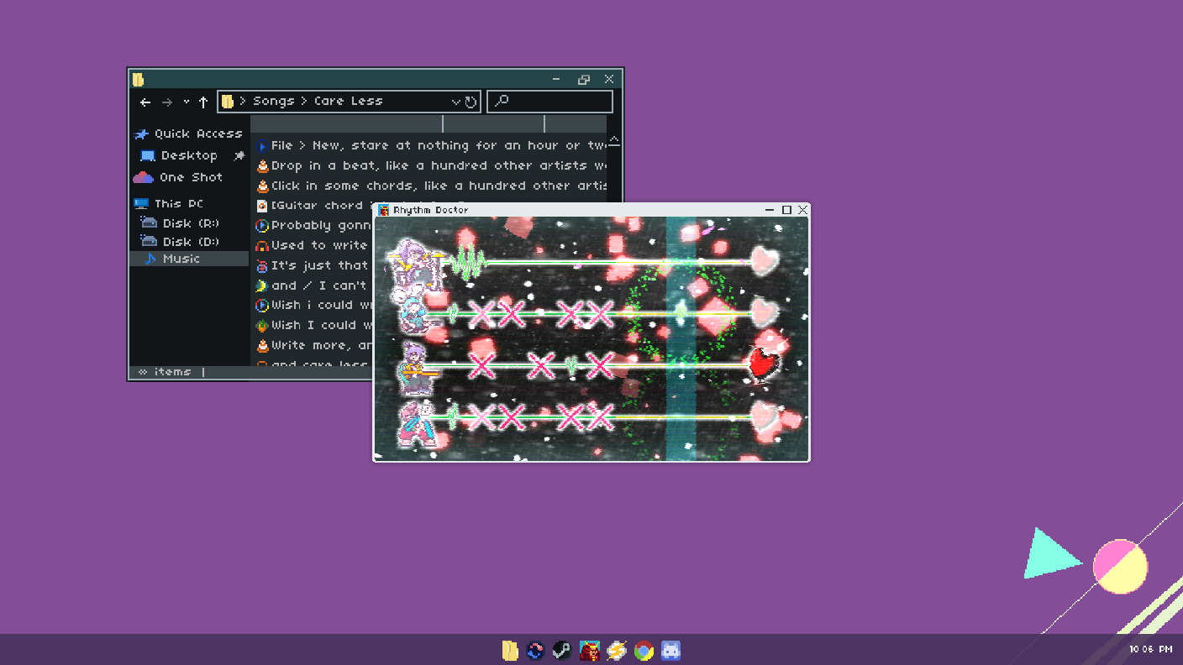Select the Music folder in the sidebar
Screen dimensions: 1183x665
coord(189,259)
